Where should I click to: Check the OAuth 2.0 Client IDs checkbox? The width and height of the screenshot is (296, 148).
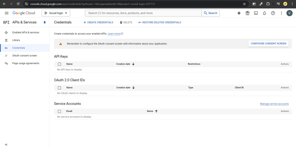point(60,88)
